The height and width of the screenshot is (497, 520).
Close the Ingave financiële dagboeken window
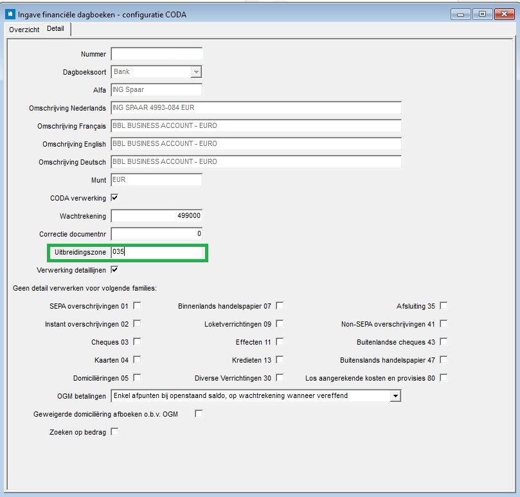pos(504,14)
